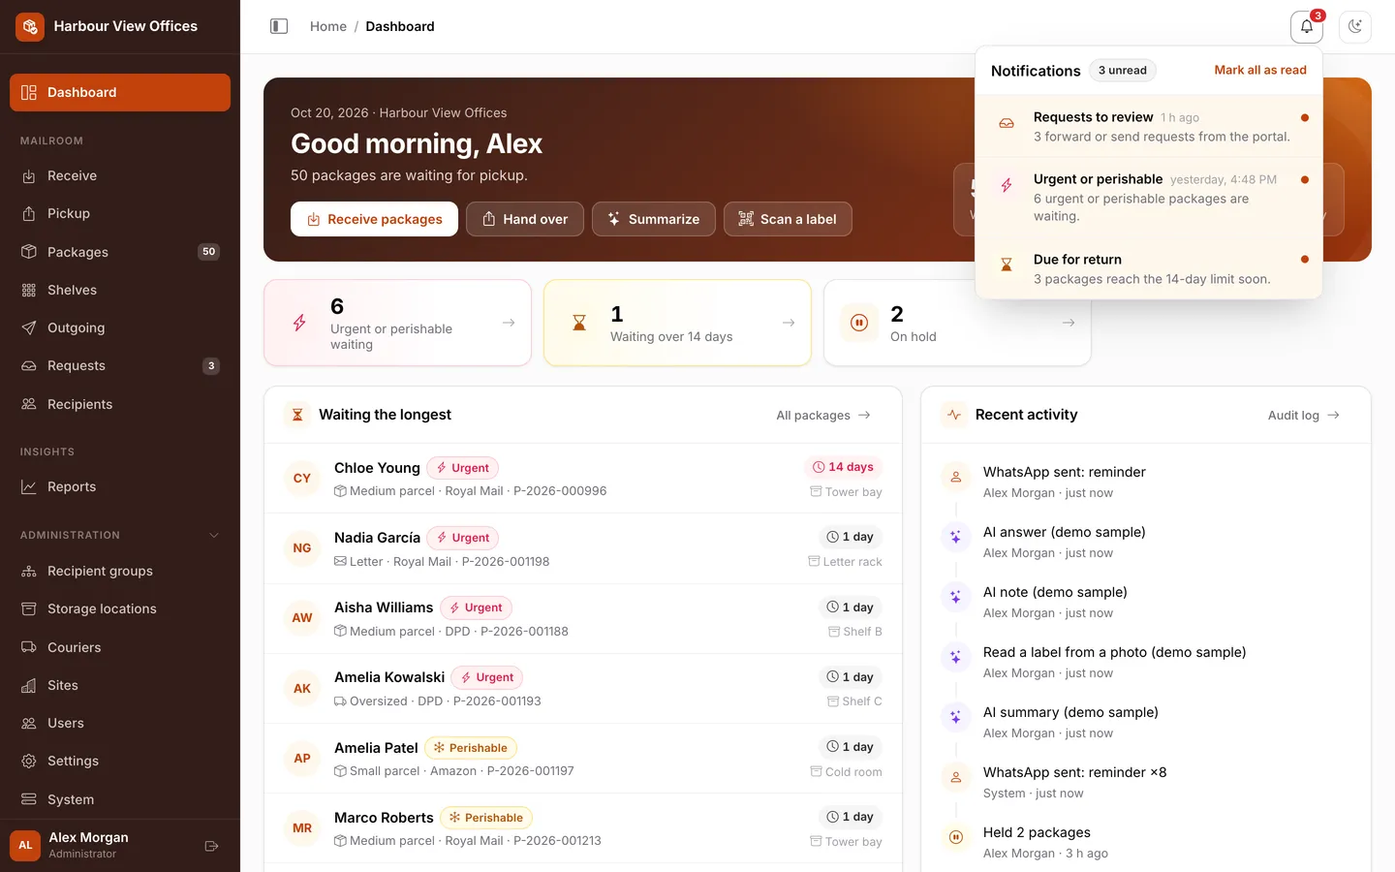The height and width of the screenshot is (872, 1395).
Task: Open Users administration
Action: 120,723
